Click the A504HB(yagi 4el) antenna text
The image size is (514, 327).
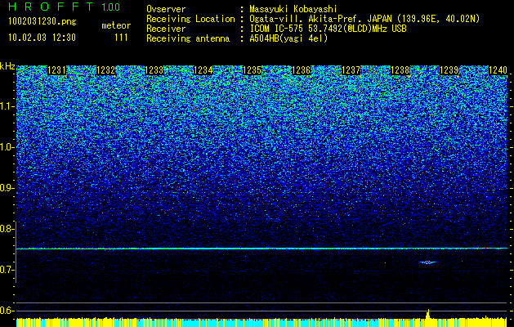click(x=288, y=38)
